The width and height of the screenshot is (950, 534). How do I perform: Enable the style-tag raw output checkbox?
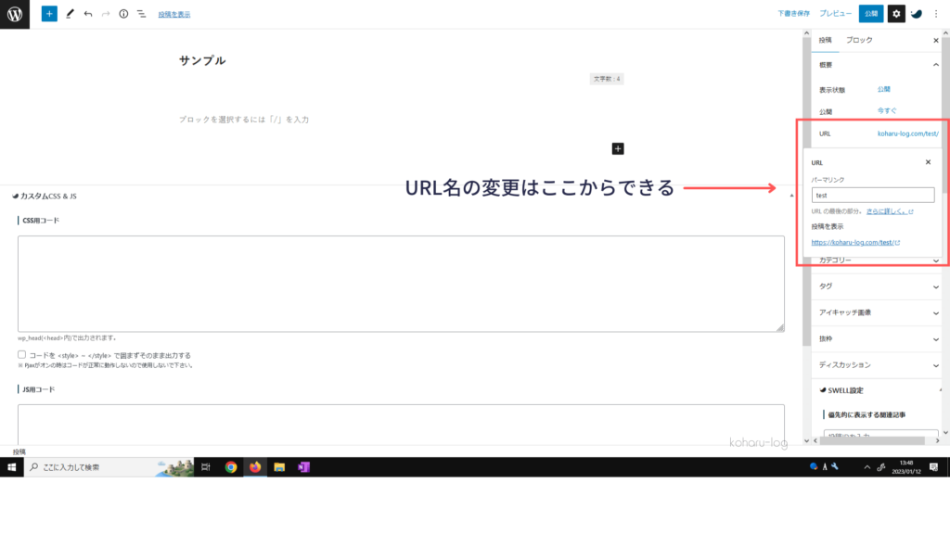coord(22,355)
